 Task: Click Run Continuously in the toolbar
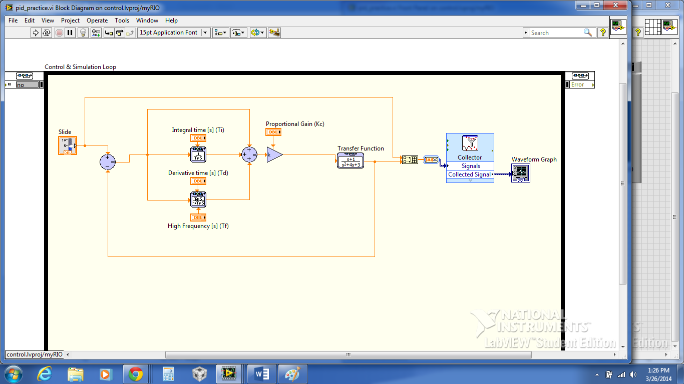click(47, 32)
